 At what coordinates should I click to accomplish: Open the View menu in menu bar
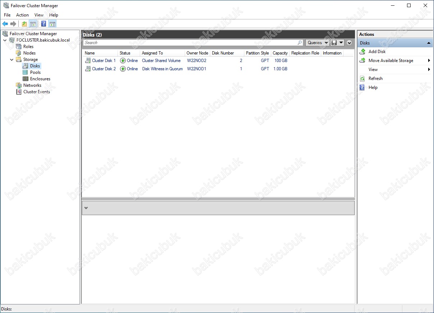[x=39, y=15]
